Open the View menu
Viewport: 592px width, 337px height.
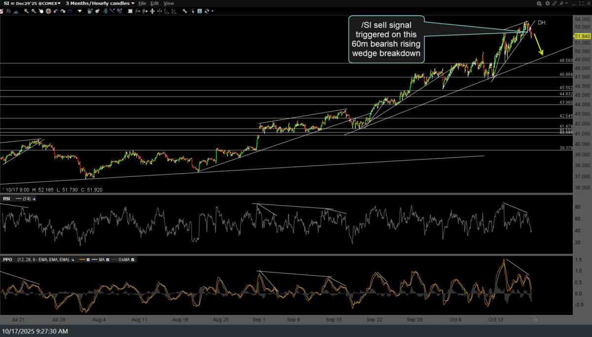169,3
